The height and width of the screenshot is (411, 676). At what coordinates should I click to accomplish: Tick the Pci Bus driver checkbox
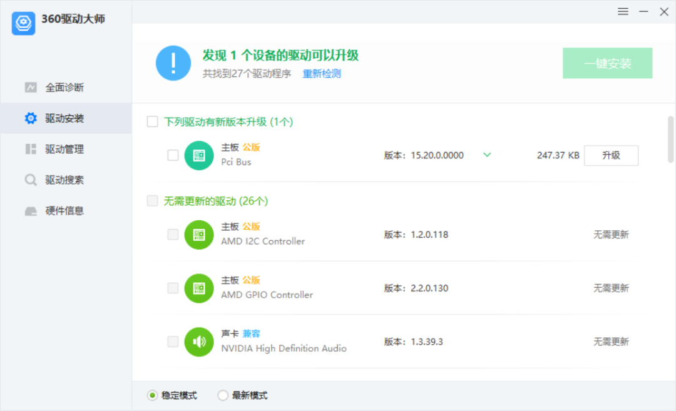click(173, 155)
